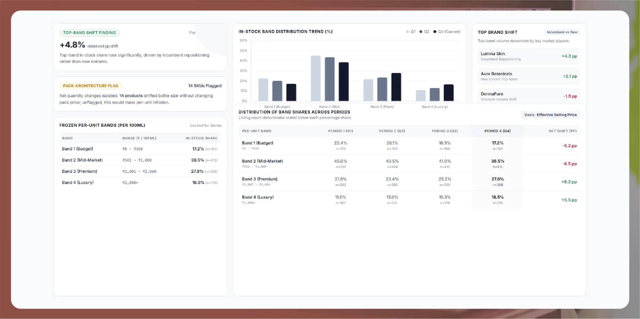This screenshot has height=319, width=640.
Task: Click the +4.8% observed shift value
Action: coord(72,45)
